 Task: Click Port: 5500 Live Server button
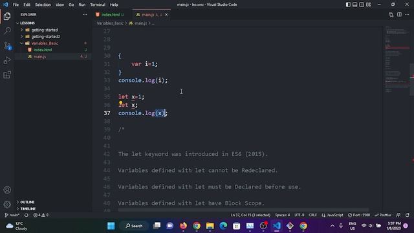359,215
